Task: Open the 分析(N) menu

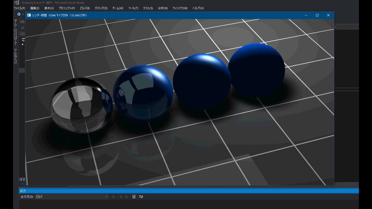Action: pos(163,8)
